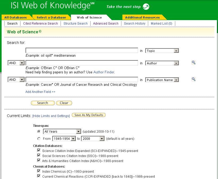
Task: Click the Take the next step text
Action: tap(123, 7)
